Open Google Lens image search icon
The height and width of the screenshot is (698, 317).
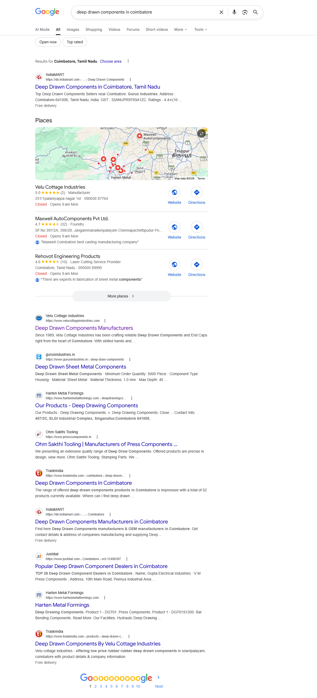pos(245,12)
